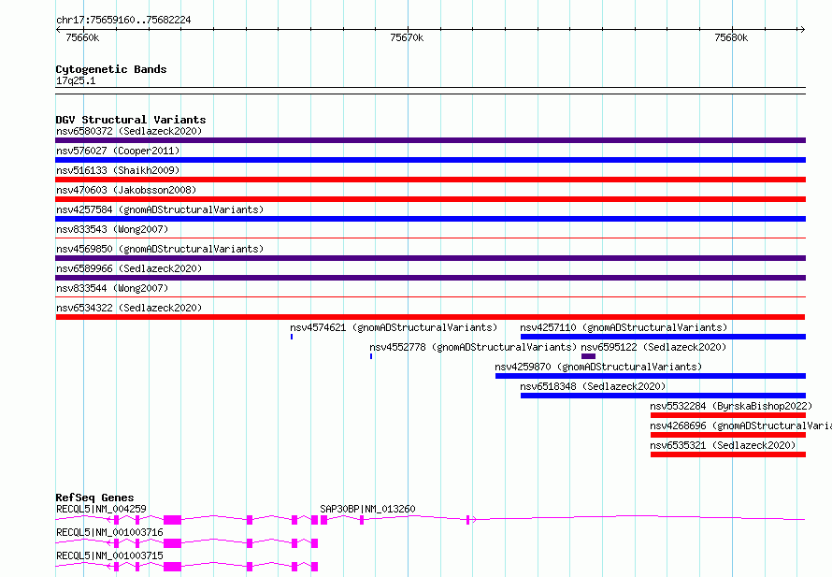Image resolution: width=832 pixels, height=577 pixels.
Task: Select the blue bar under nsv4259870
Action: (651, 376)
